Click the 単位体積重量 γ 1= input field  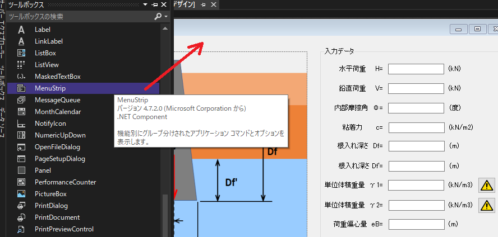click(x=416, y=186)
